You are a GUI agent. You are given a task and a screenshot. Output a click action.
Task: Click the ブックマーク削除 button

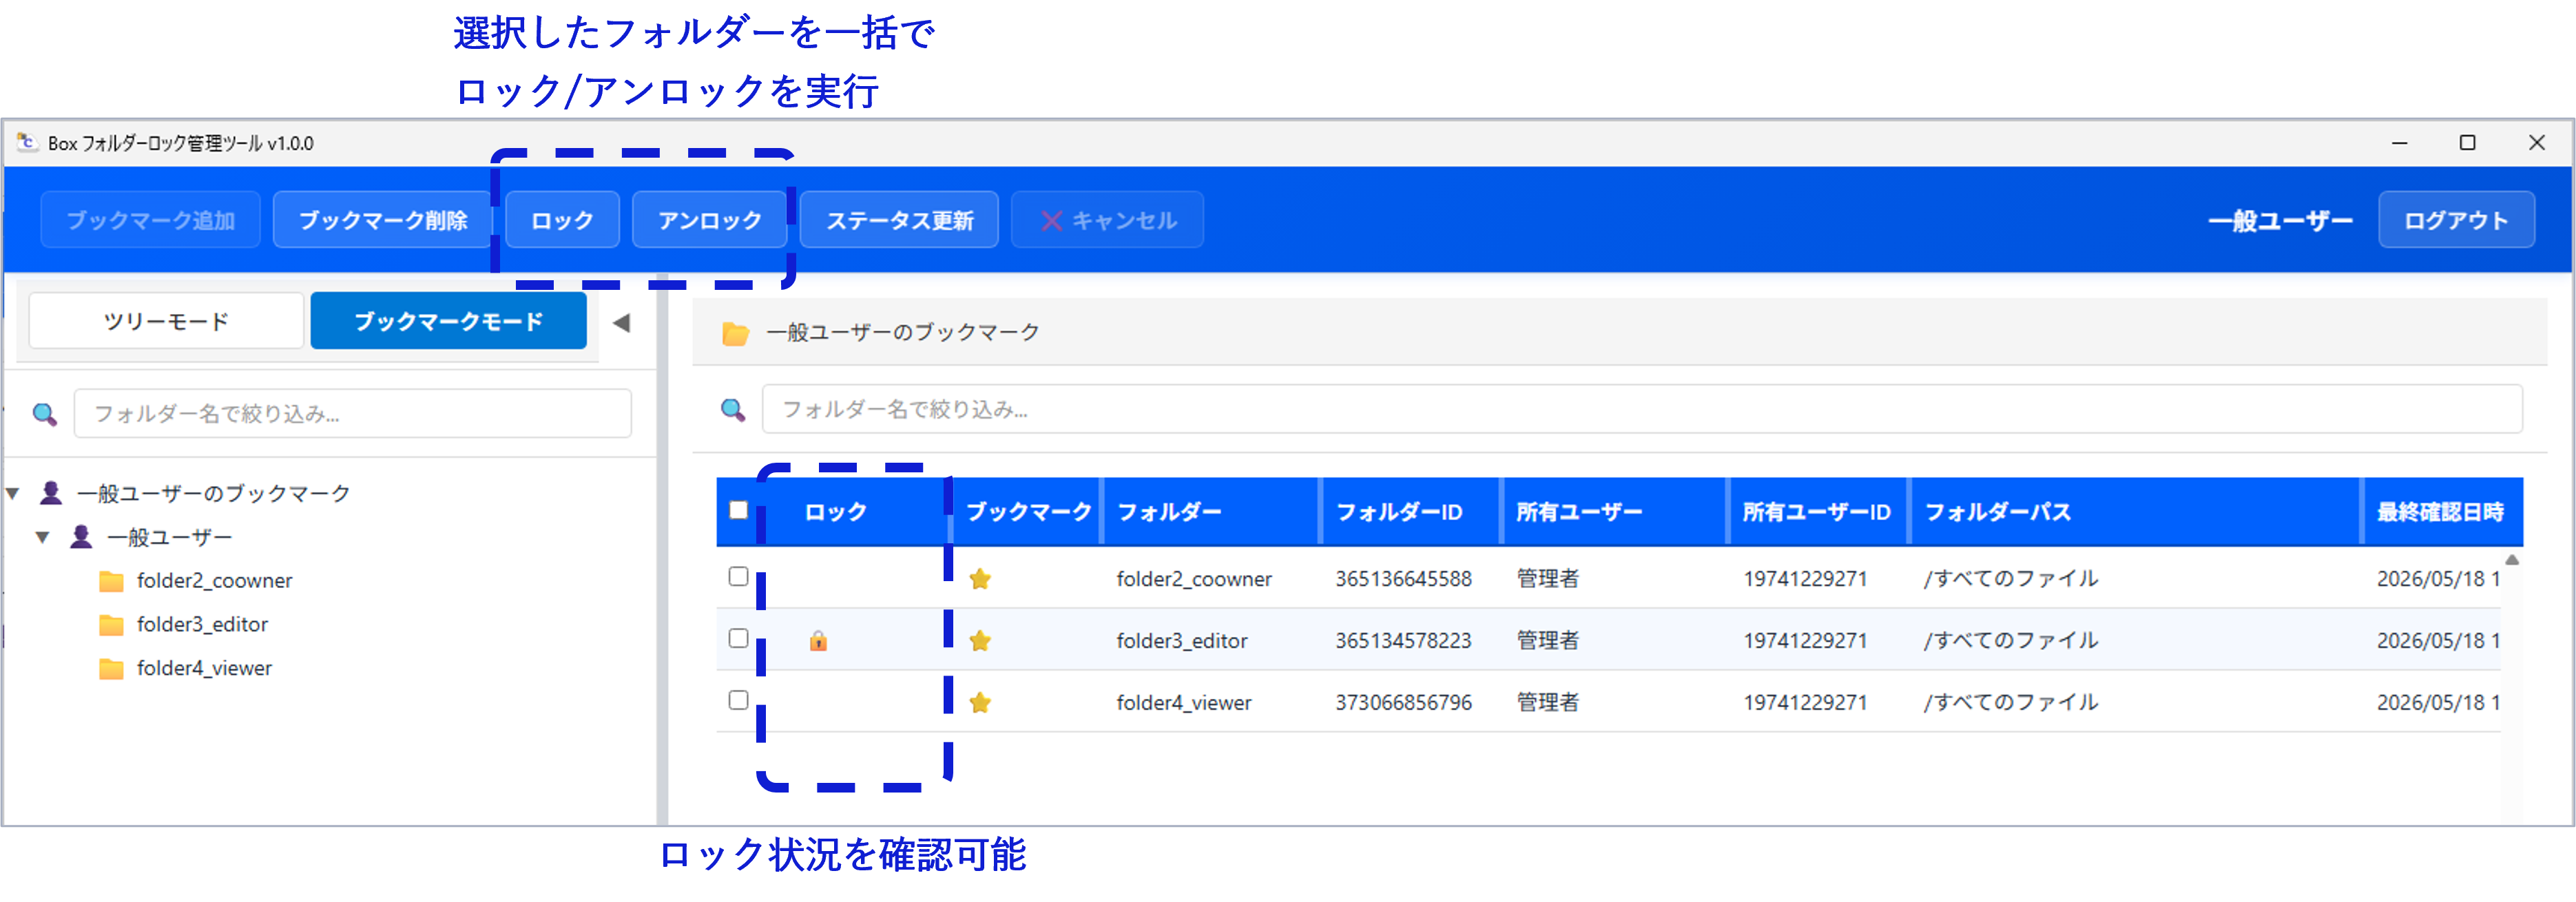point(383,220)
